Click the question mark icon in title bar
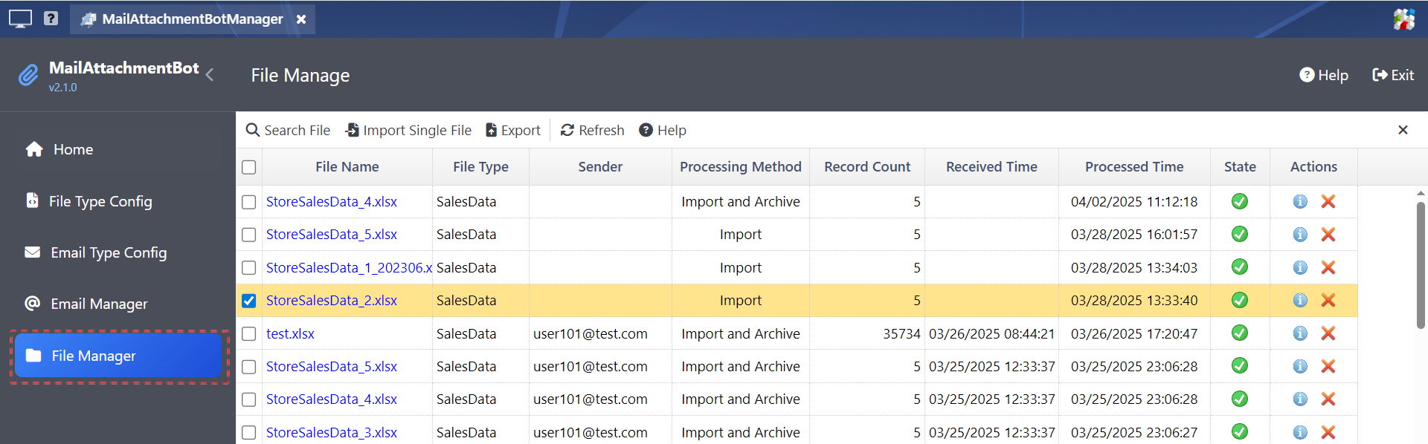This screenshot has width=1428, height=444. [51, 19]
